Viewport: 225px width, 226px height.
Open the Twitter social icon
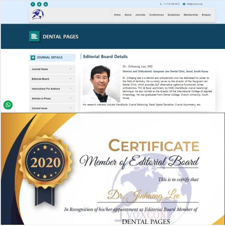(x=39, y=4)
